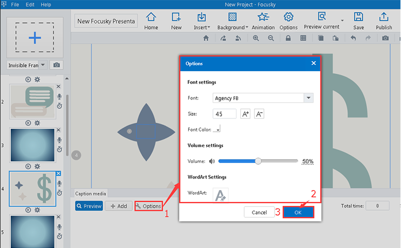Delete slide 5 with its X button
This screenshot has width=401, height=248.
58,217
